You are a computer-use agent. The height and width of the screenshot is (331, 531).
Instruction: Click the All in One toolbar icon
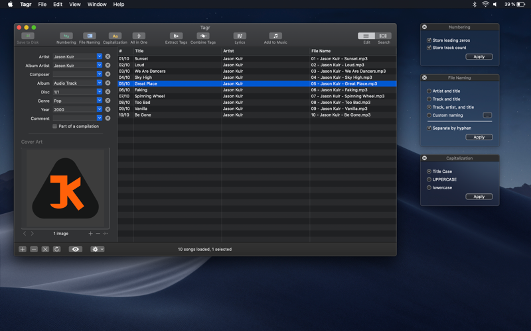[x=139, y=36]
